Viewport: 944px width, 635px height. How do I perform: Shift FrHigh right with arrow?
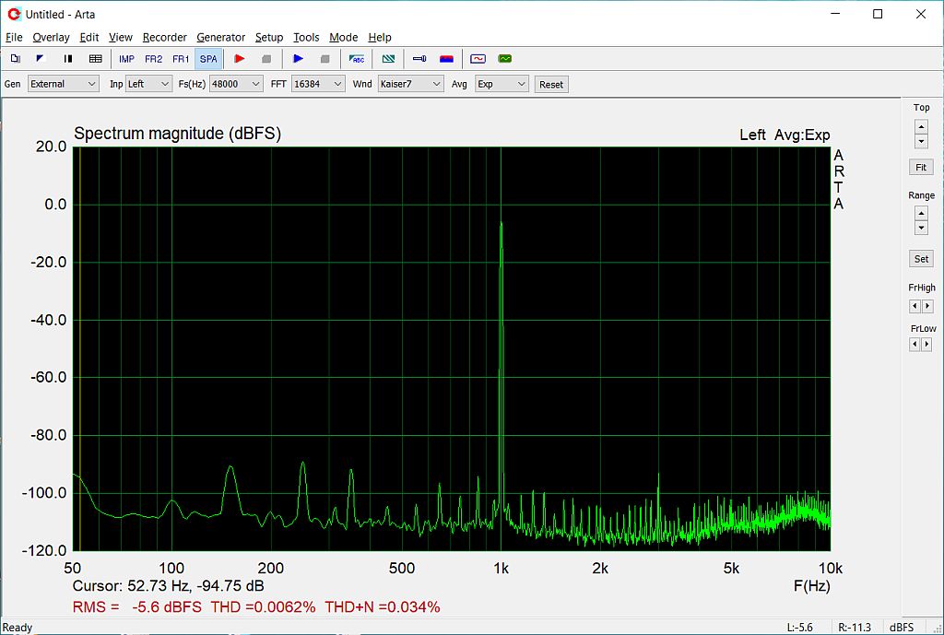pyautogui.click(x=926, y=306)
